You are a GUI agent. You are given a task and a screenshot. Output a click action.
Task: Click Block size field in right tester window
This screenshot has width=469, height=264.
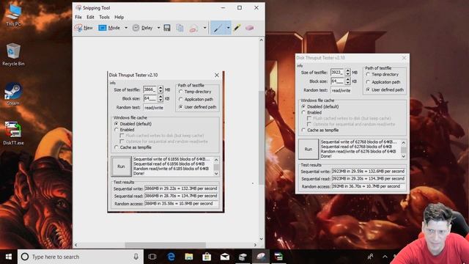(x=337, y=81)
